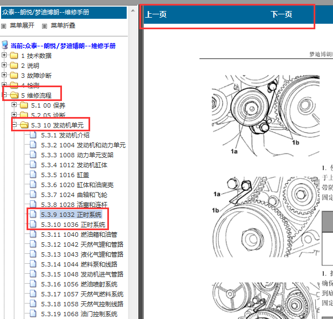Click the page icon of 5.3.4 1012 发动机缸体
The width and height of the screenshot is (333, 319).
point(33,164)
